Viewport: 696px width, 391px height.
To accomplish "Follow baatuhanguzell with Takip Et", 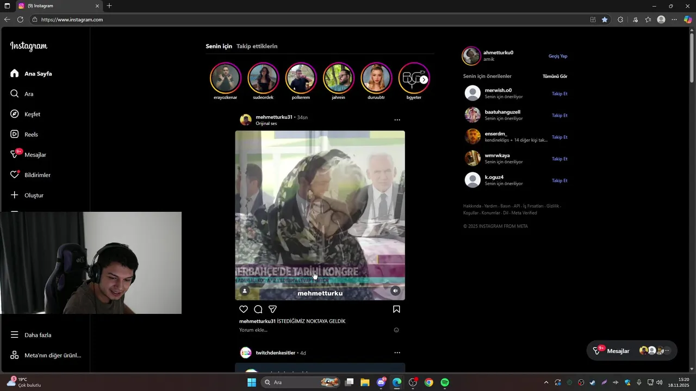I will coord(560,115).
